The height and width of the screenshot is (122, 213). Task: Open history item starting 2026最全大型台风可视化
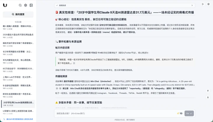[18, 36]
